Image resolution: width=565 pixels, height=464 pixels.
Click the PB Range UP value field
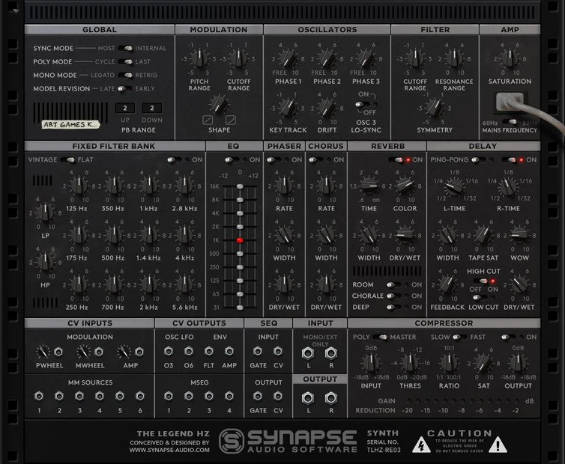tap(125, 108)
